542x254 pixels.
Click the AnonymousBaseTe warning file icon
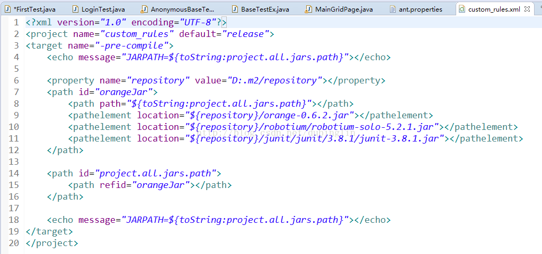(x=145, y=10)
